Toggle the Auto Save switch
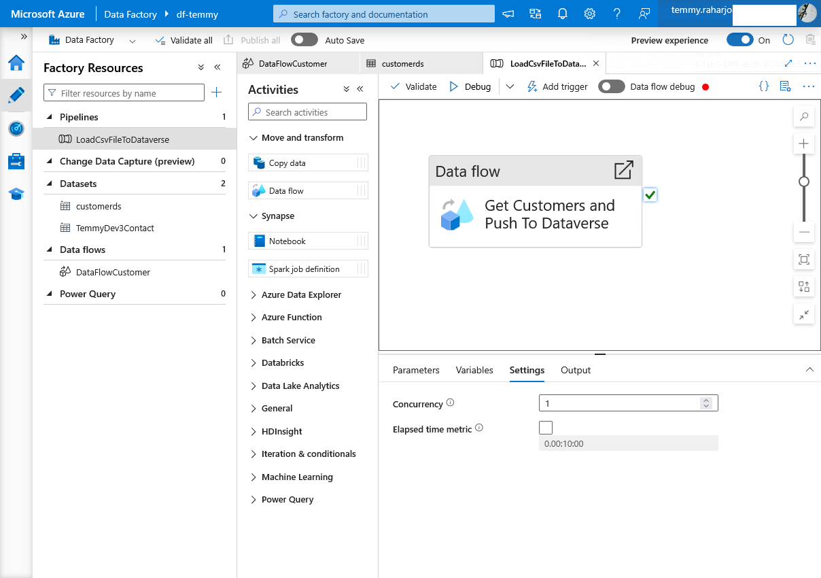Image resolution: width=821 pixels, height=578 pixels. [304, 40]
